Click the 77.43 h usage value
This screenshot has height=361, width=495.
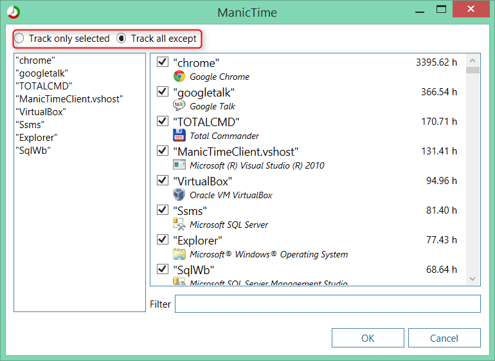[442, 240]
